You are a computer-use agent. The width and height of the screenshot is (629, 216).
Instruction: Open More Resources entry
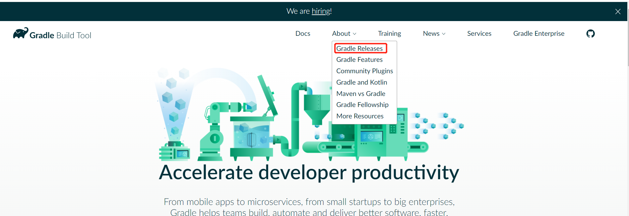tap(360, 116)
